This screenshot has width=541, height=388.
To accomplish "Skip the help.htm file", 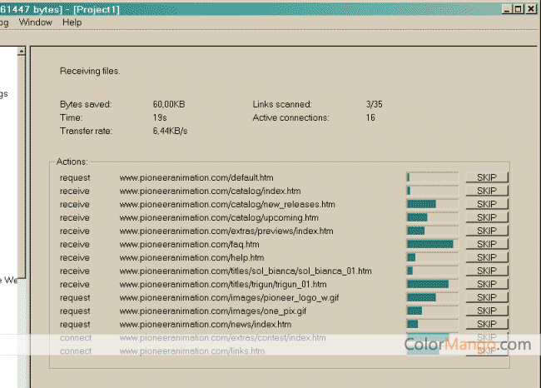I will pos(486,257).
